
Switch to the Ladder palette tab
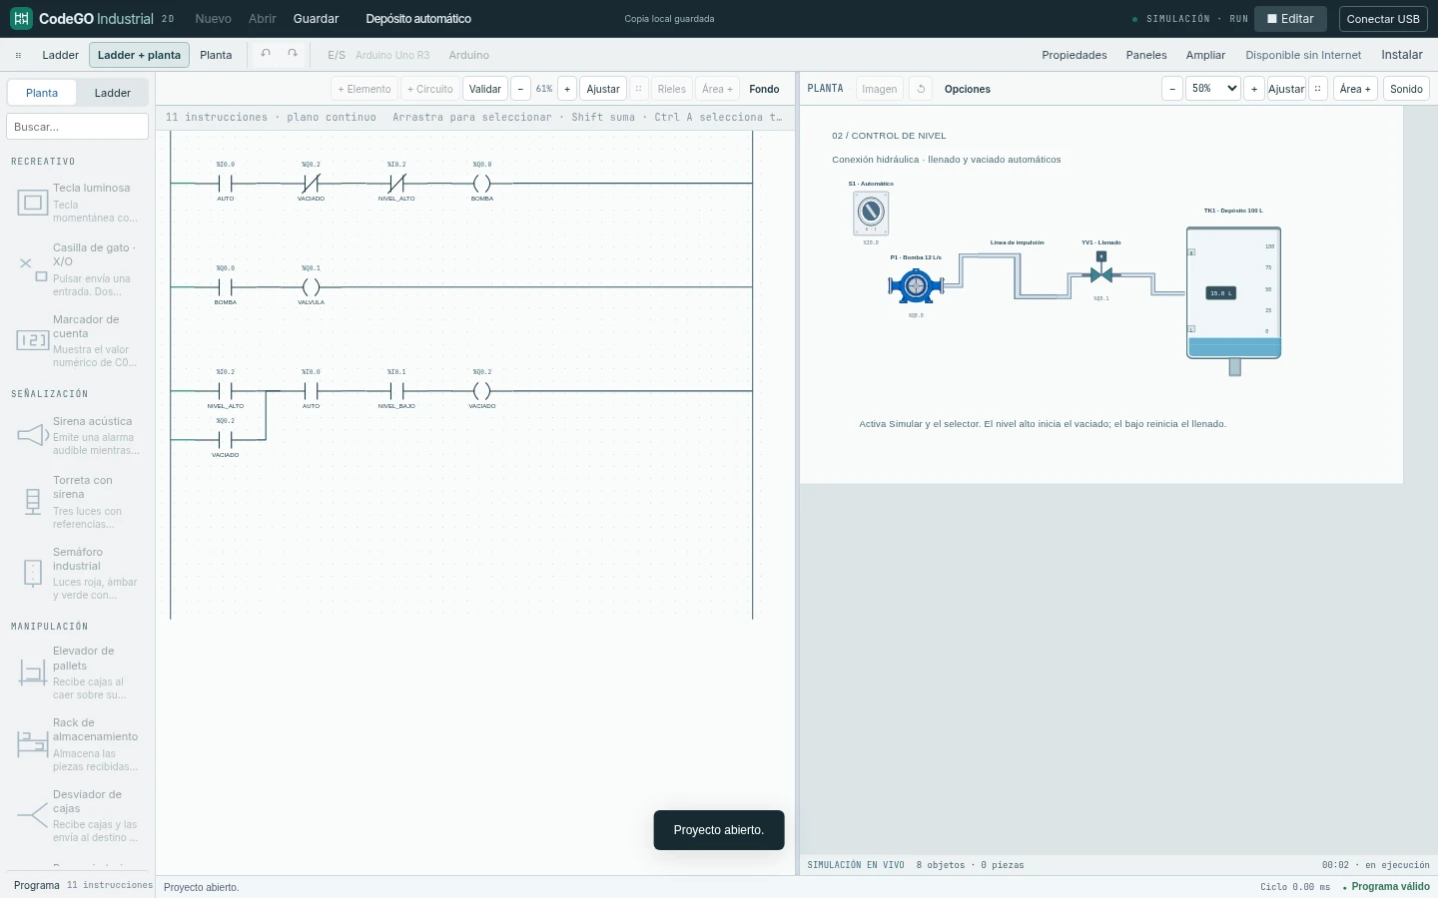[113, 93]
